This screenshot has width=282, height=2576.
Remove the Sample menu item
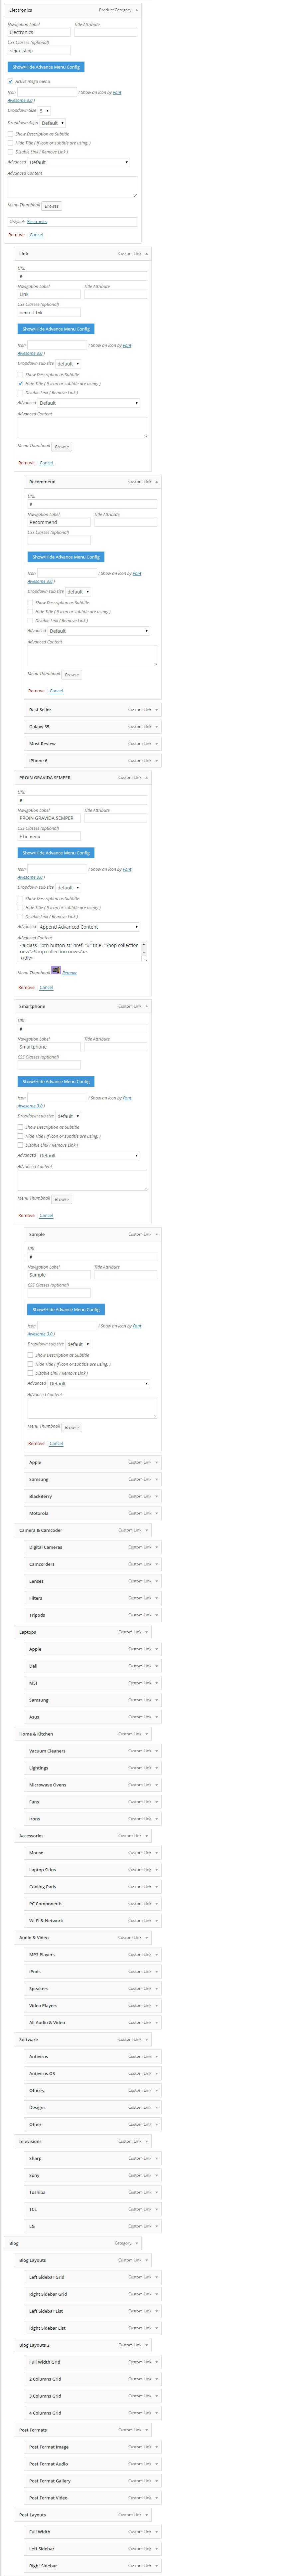(x=36, y=1443)
